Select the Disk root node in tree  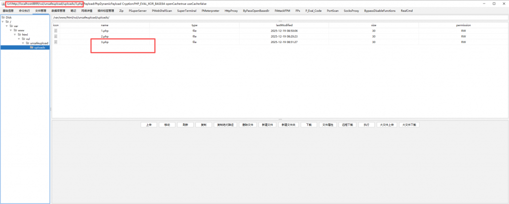(8, 17)
